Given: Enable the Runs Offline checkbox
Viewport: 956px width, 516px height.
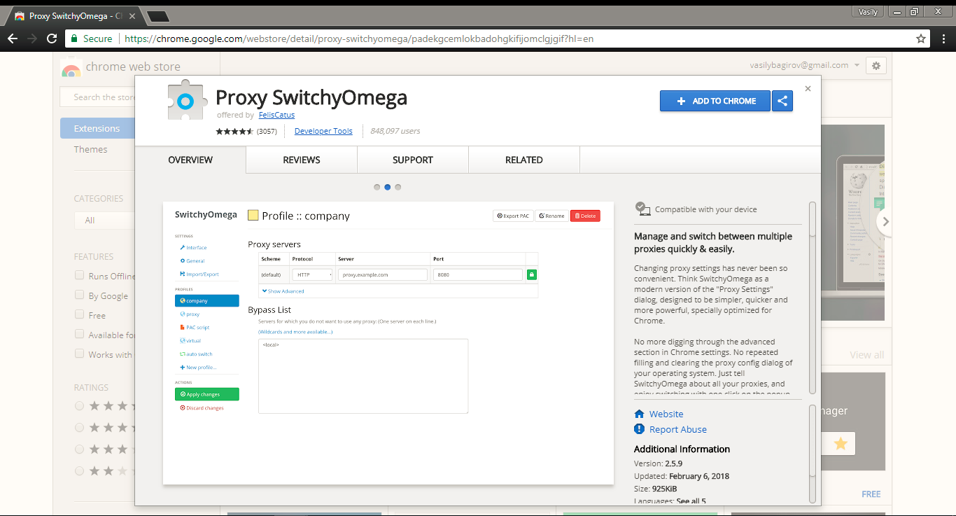Looking at the screenshot, I should [79, 276].
